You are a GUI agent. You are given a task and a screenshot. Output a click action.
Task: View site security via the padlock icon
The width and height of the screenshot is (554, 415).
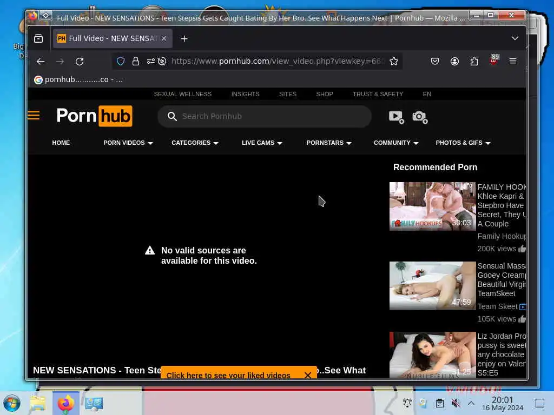136,62
